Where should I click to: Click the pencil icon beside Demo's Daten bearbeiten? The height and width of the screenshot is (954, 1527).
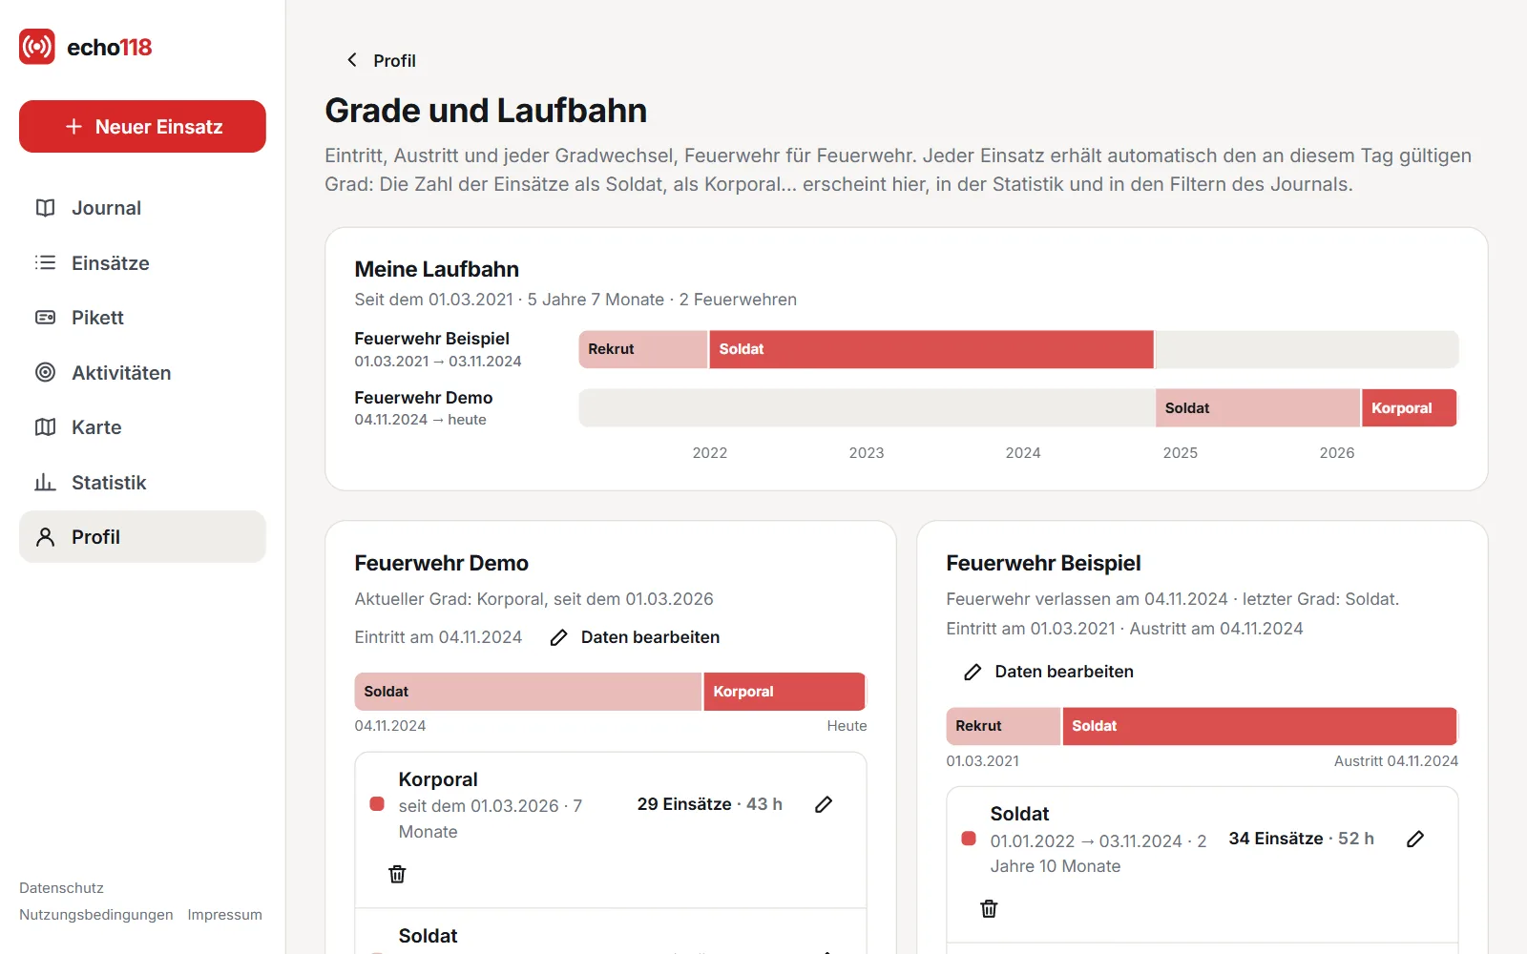[x=559, y=637]
